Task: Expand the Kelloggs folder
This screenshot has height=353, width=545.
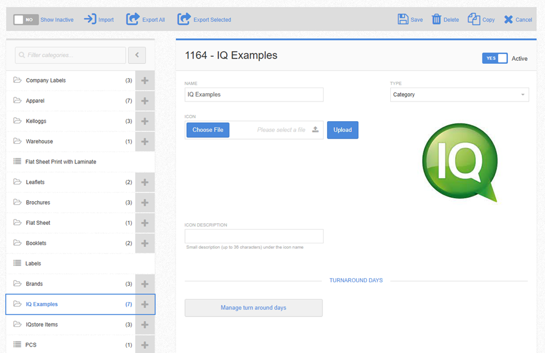Action: pyautogui.click(x=17, y=121)
